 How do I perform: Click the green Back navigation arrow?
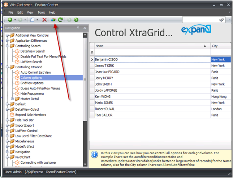tap(10, 20)
